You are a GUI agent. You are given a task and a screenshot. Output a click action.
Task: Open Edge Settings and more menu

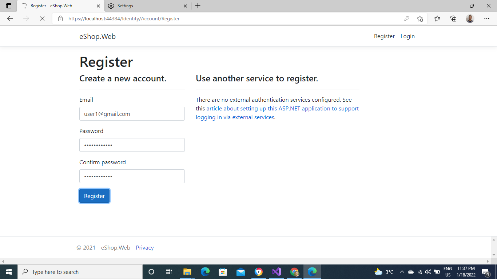coord(486,19)
